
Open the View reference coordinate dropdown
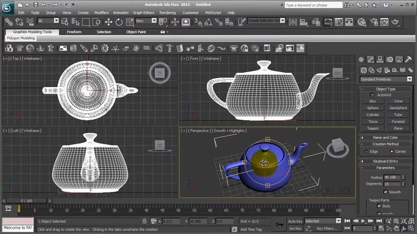click(146, 20)
